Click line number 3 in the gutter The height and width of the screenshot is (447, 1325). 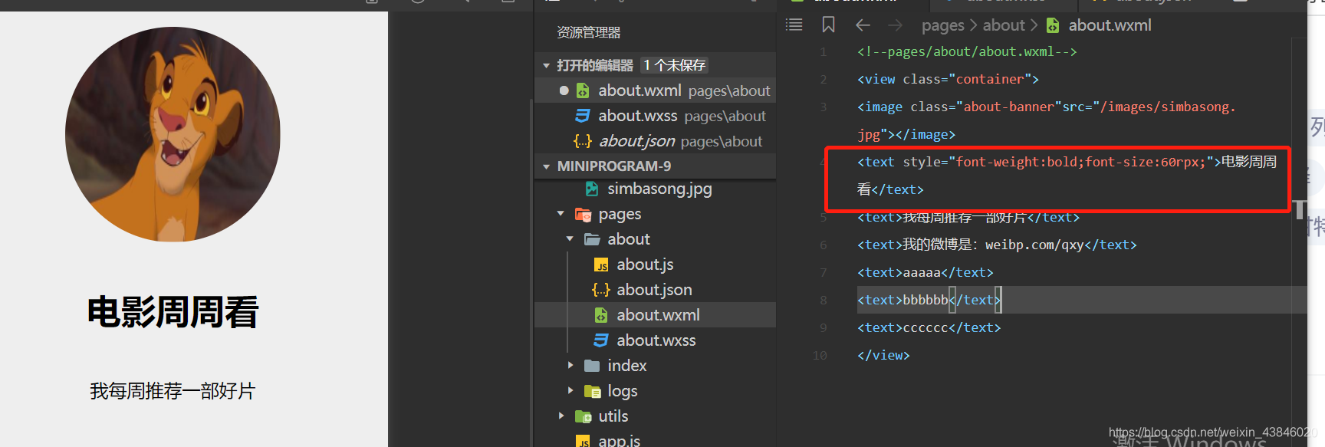823,107
